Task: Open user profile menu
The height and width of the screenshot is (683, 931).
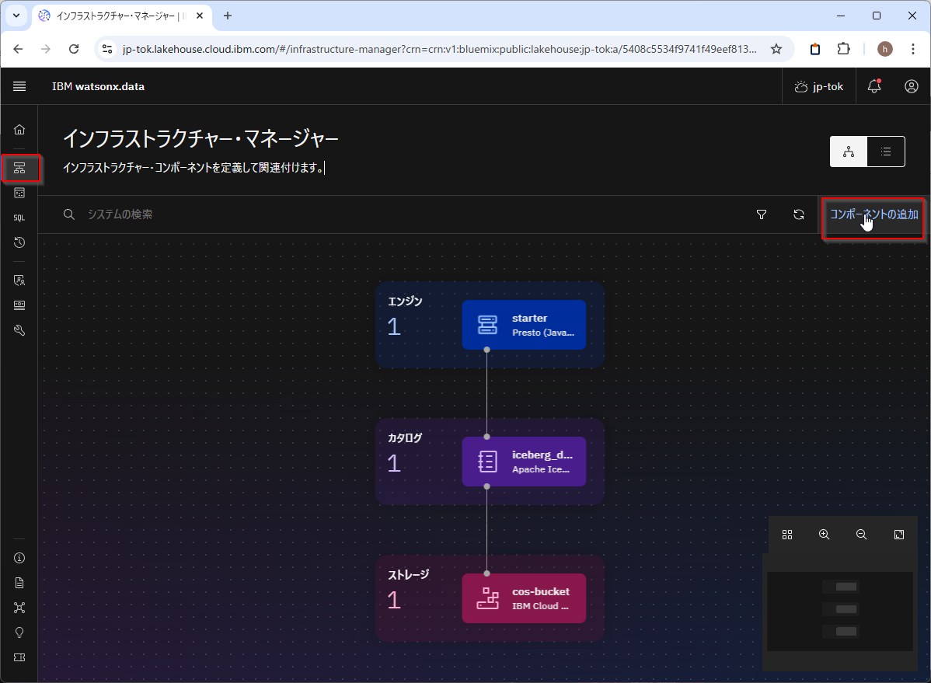Action: [912, 86]
